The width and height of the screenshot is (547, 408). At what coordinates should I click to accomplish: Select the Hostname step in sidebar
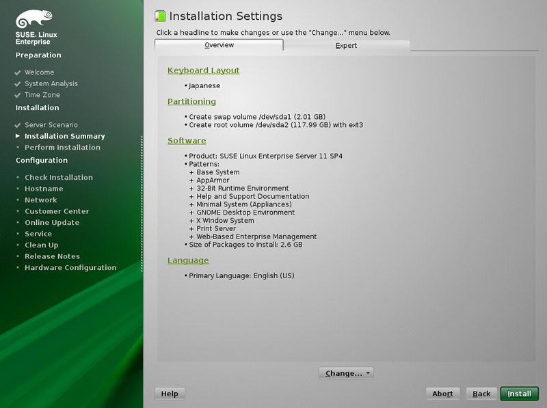point(44,189)
